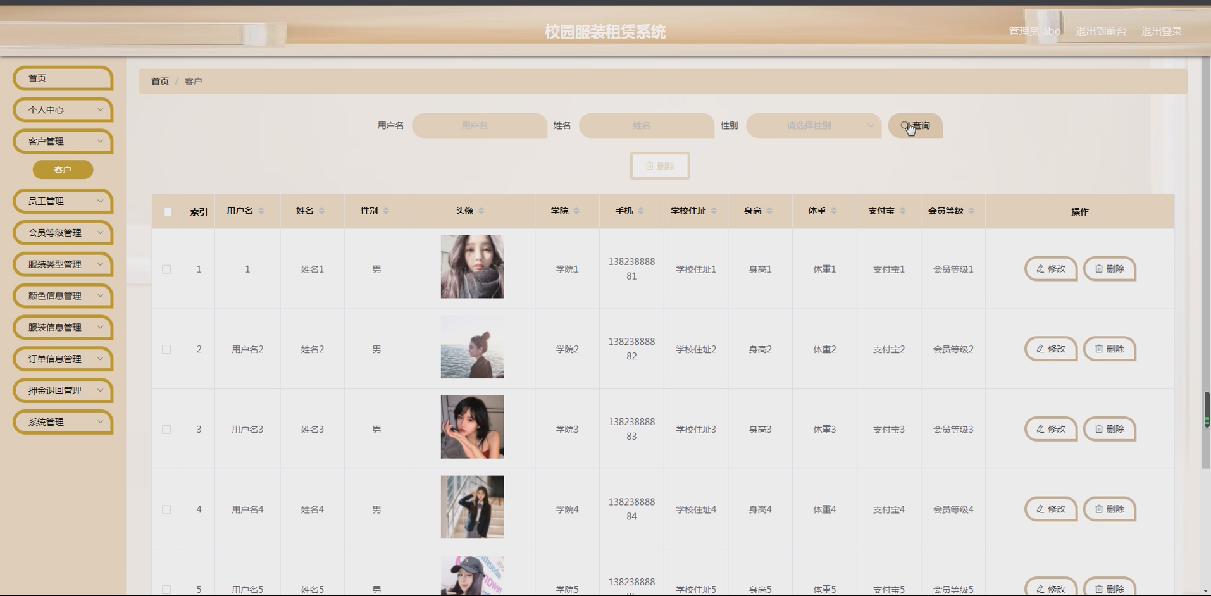1211x596 pixels.
Task: Sort table by 体重 column arrows
Action: pos(834,211)
